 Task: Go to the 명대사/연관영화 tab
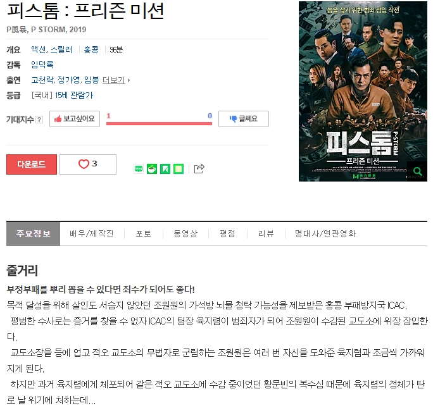point(325,233)
